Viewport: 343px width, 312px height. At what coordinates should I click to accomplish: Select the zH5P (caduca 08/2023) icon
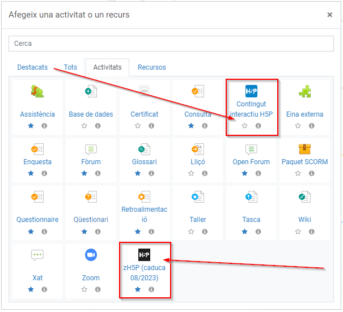pos(144,255)
